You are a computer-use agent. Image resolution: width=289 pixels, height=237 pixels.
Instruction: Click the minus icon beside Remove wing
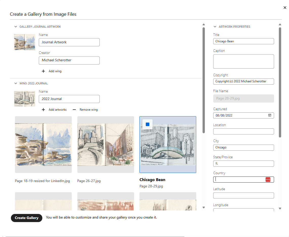click(x=74, y=110)
